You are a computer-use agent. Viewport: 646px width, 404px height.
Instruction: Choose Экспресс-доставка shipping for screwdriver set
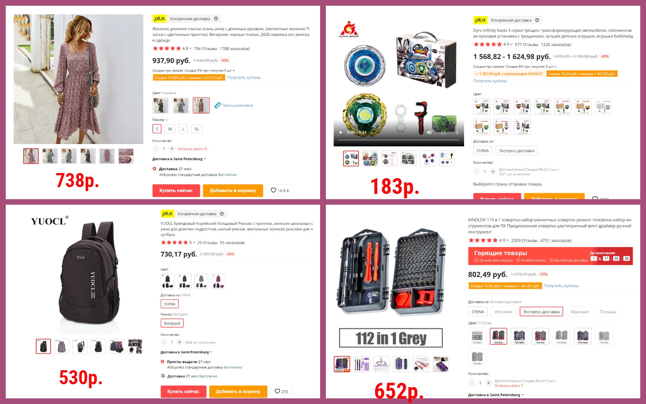coord(541,312)
